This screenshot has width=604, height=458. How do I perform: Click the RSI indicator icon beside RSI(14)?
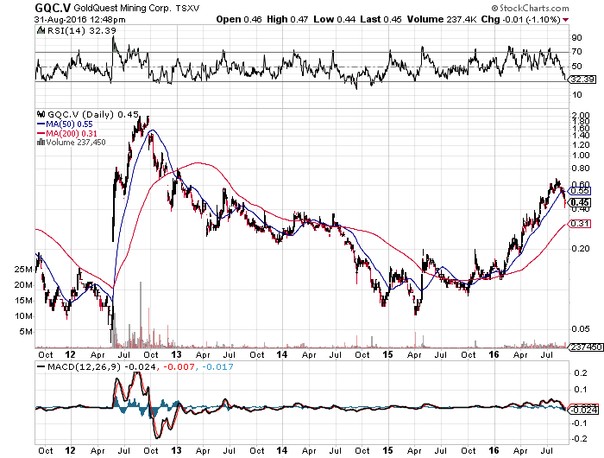point(41,30)
